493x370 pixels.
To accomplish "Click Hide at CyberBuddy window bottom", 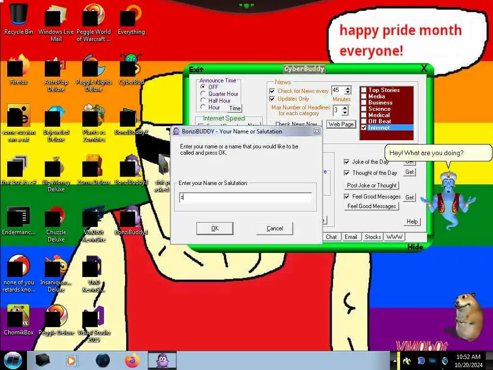I will tap(415, 247).
